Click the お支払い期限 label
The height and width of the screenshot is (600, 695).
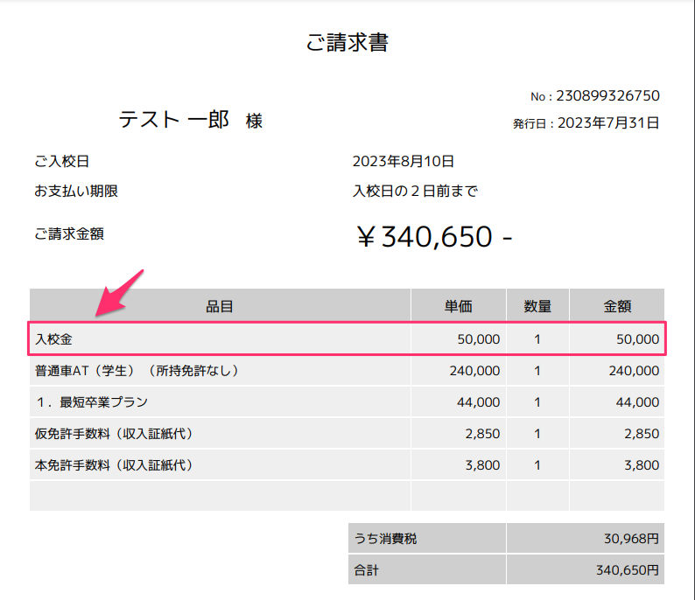click(x=76, y=192)
